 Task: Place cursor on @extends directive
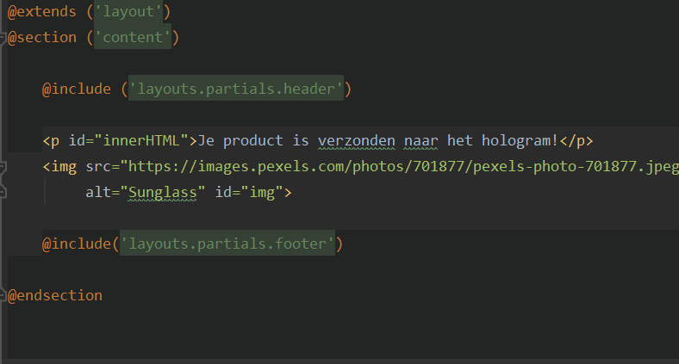(x=42, y=12)
